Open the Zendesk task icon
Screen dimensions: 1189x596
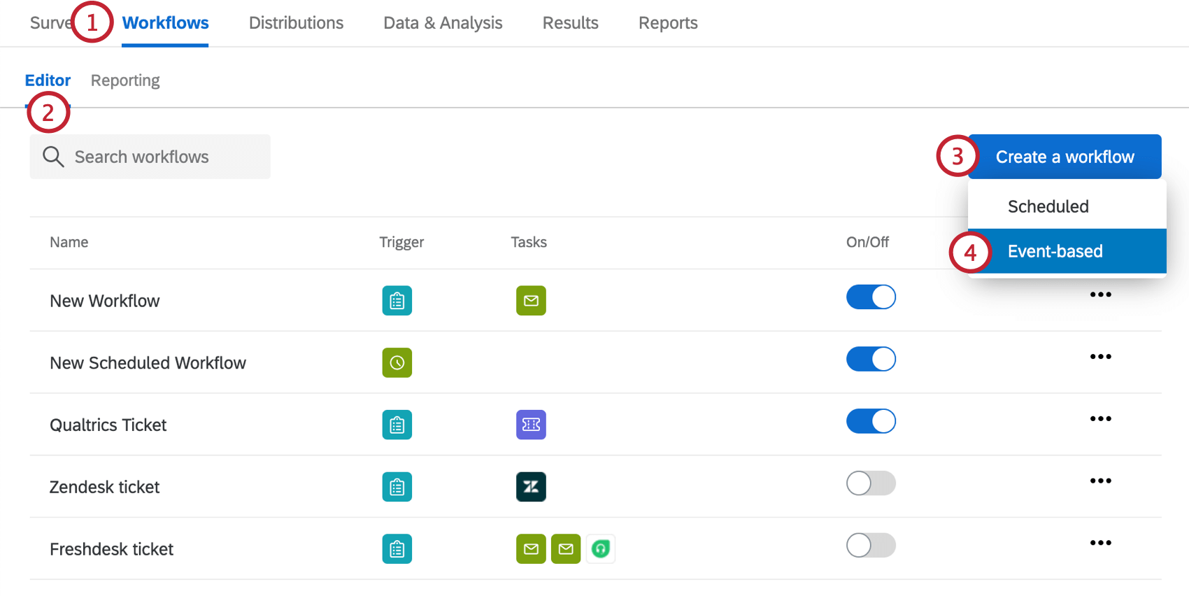(x=531, y=487)
